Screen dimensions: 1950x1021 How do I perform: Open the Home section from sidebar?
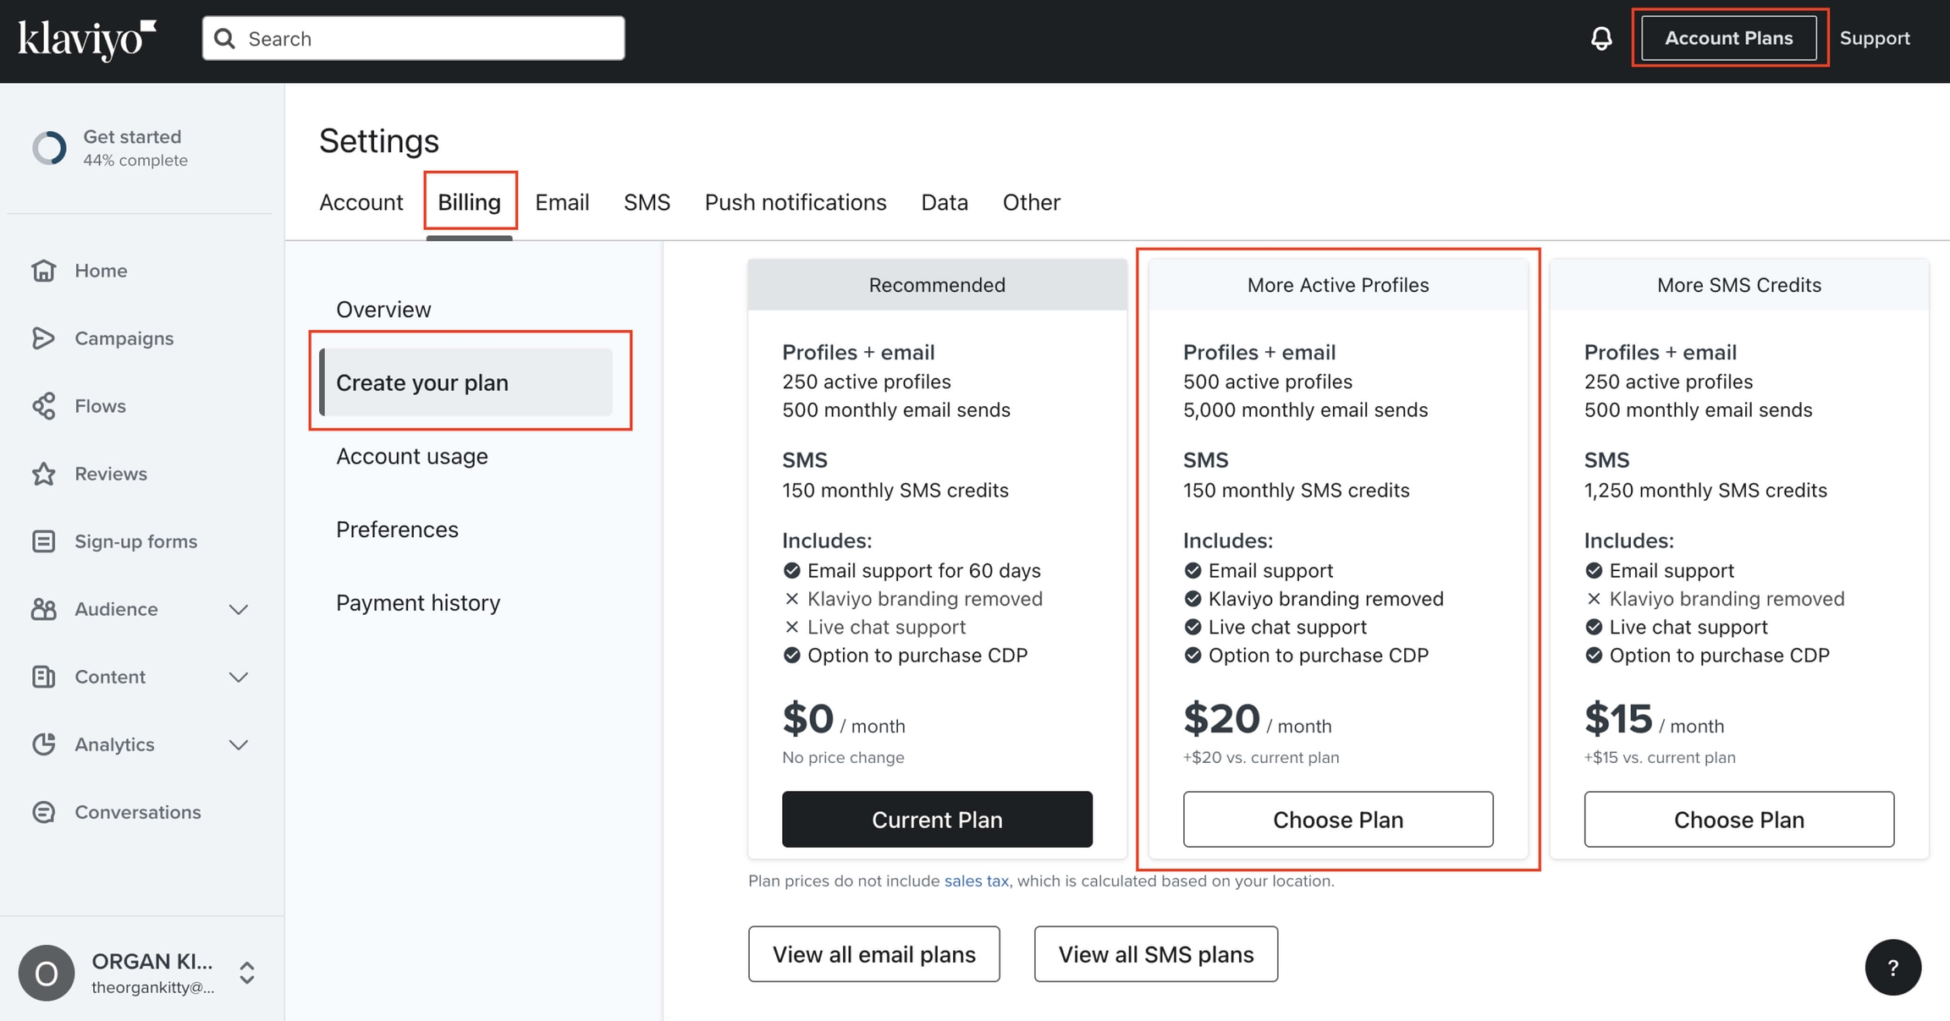[x=100, y=271]
